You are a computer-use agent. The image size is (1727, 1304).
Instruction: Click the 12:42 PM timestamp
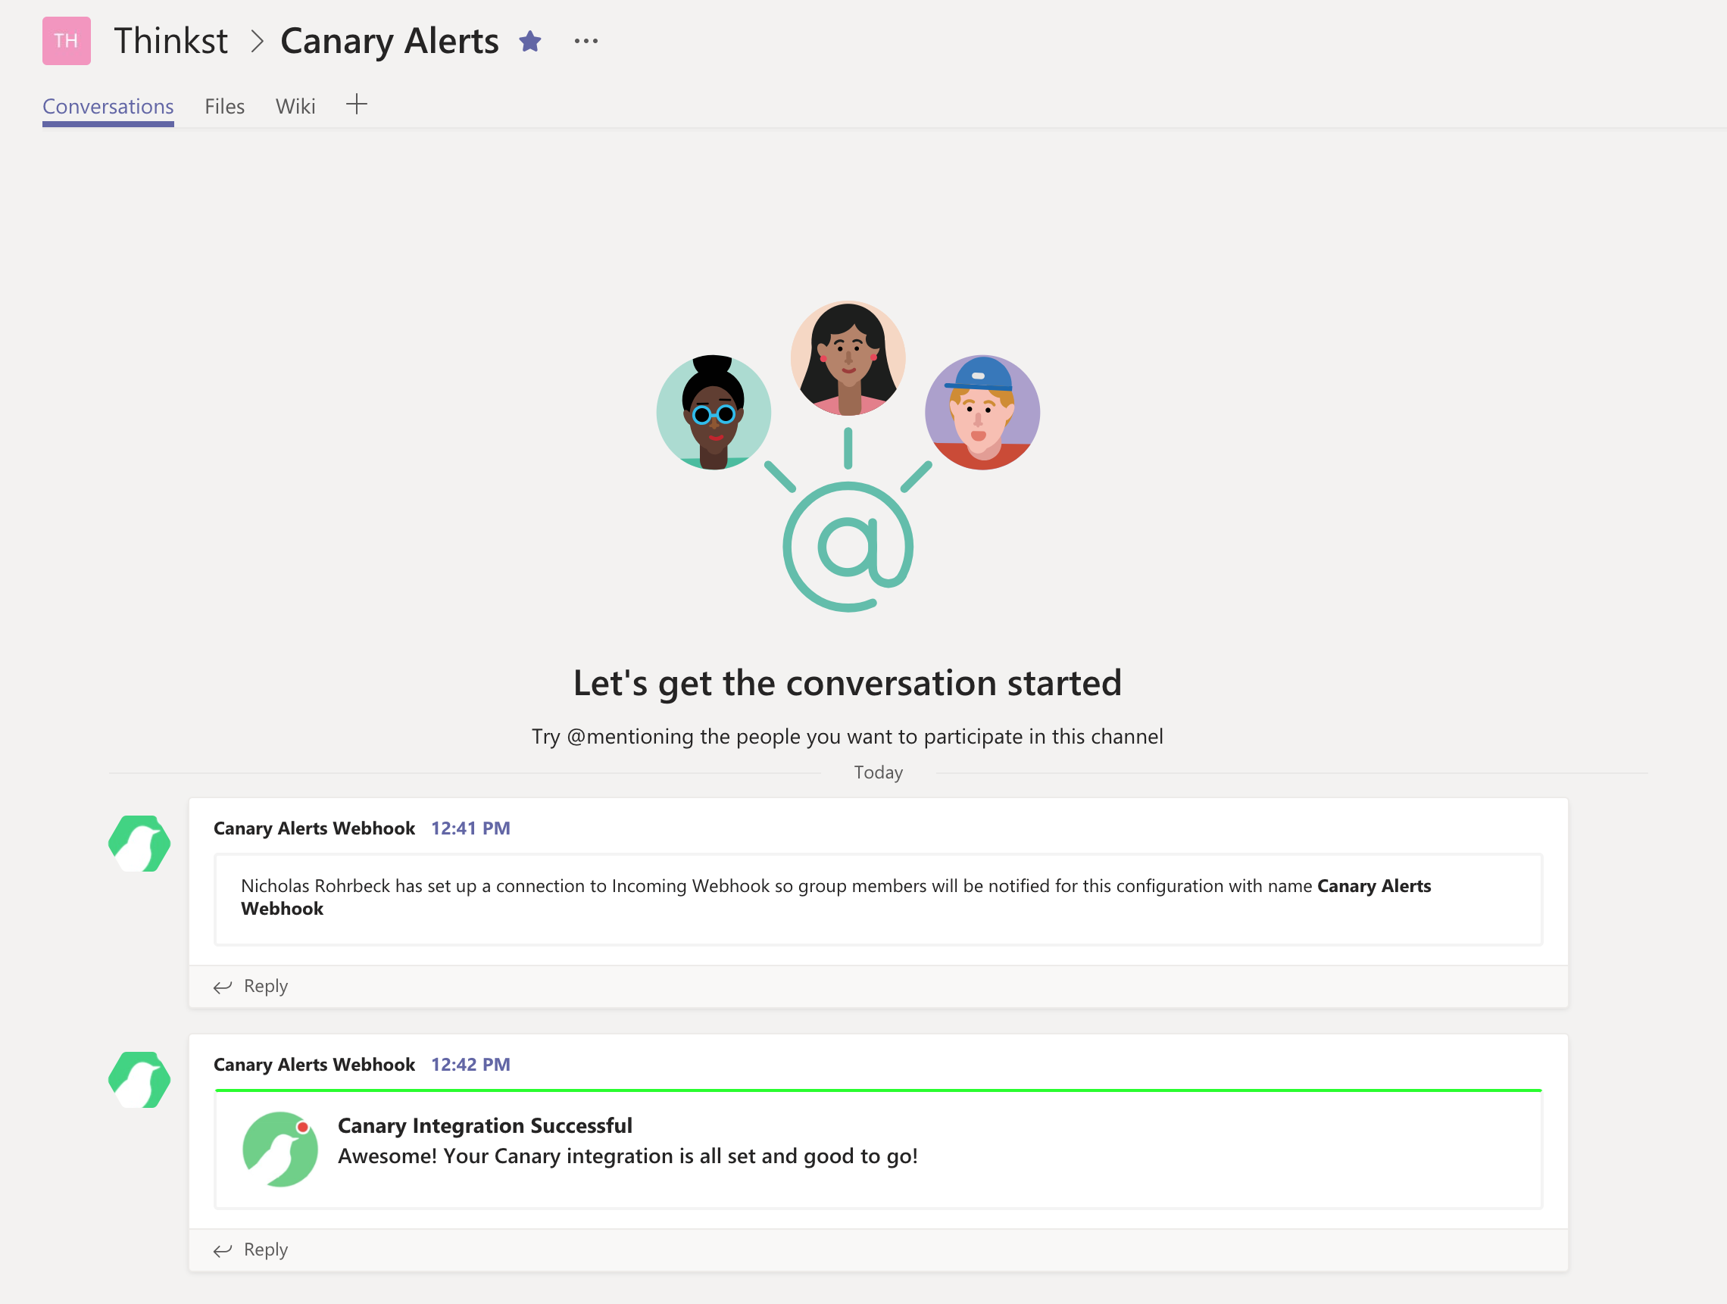tap(470, 1065)
